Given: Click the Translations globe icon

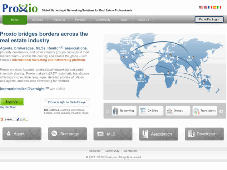Looking at the screenshot, I should pos(196,111).
